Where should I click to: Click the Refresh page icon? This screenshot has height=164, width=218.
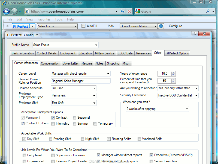[122, 11]
